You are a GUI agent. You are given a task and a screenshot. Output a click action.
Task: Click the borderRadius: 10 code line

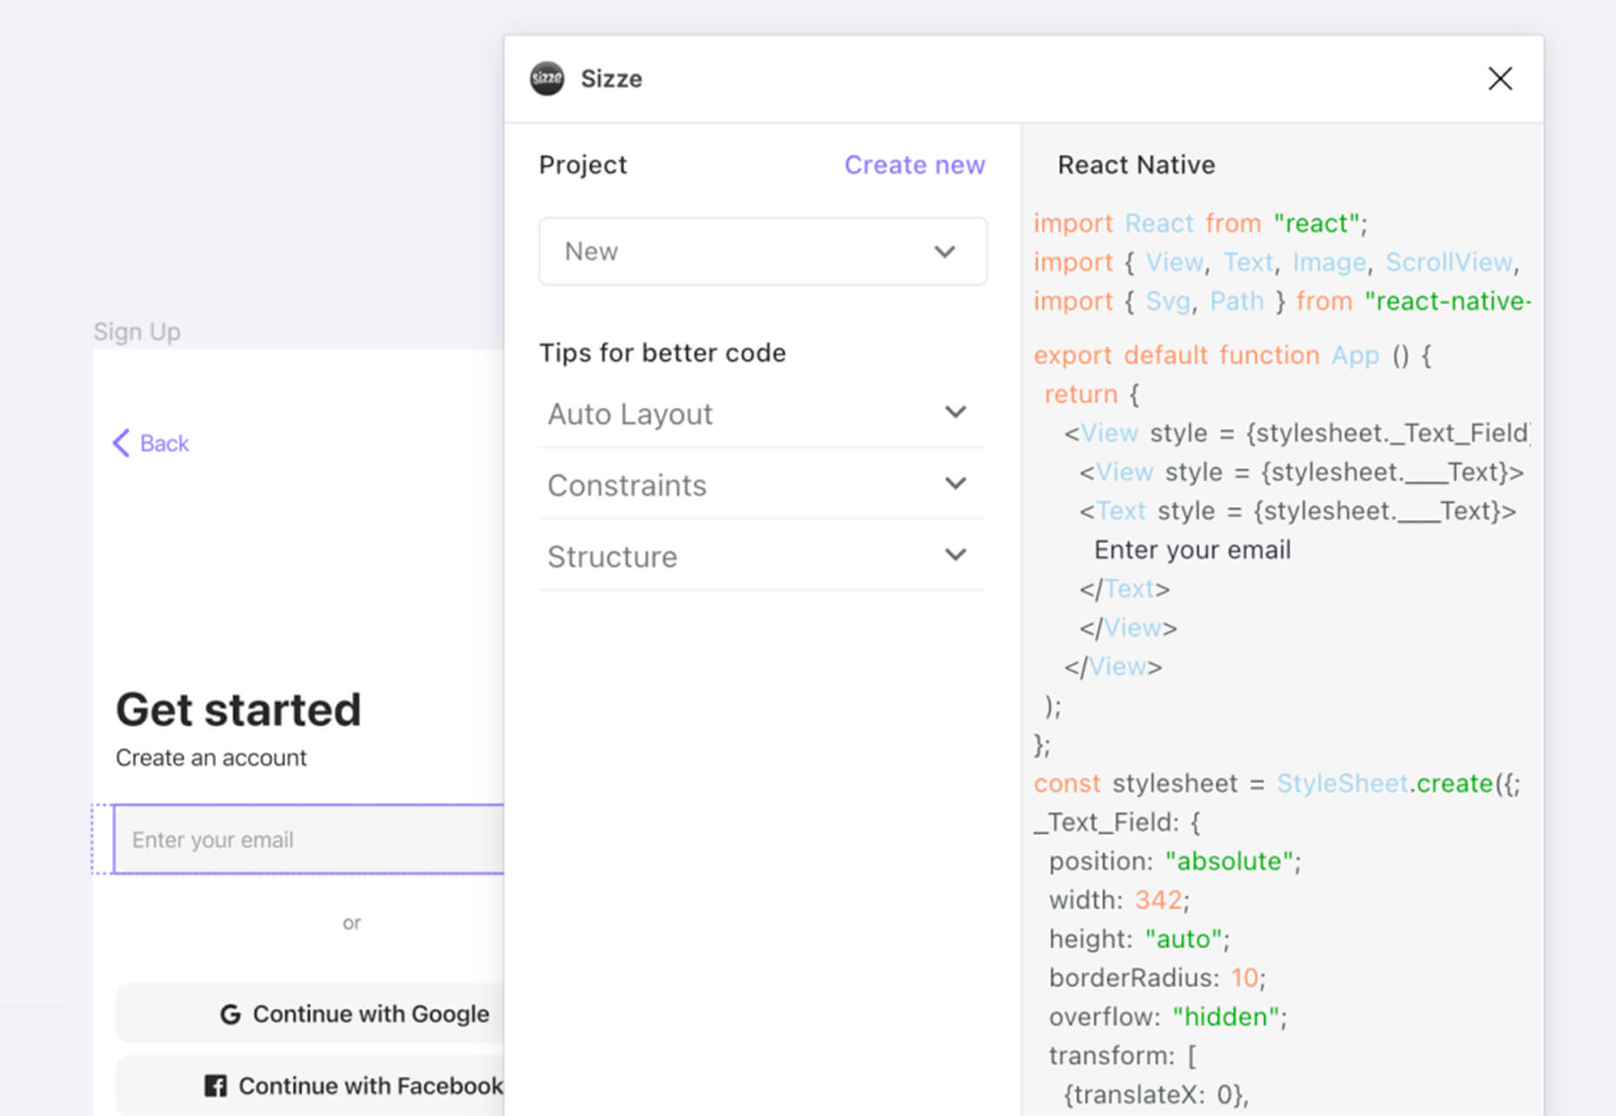coord(1157,977)
